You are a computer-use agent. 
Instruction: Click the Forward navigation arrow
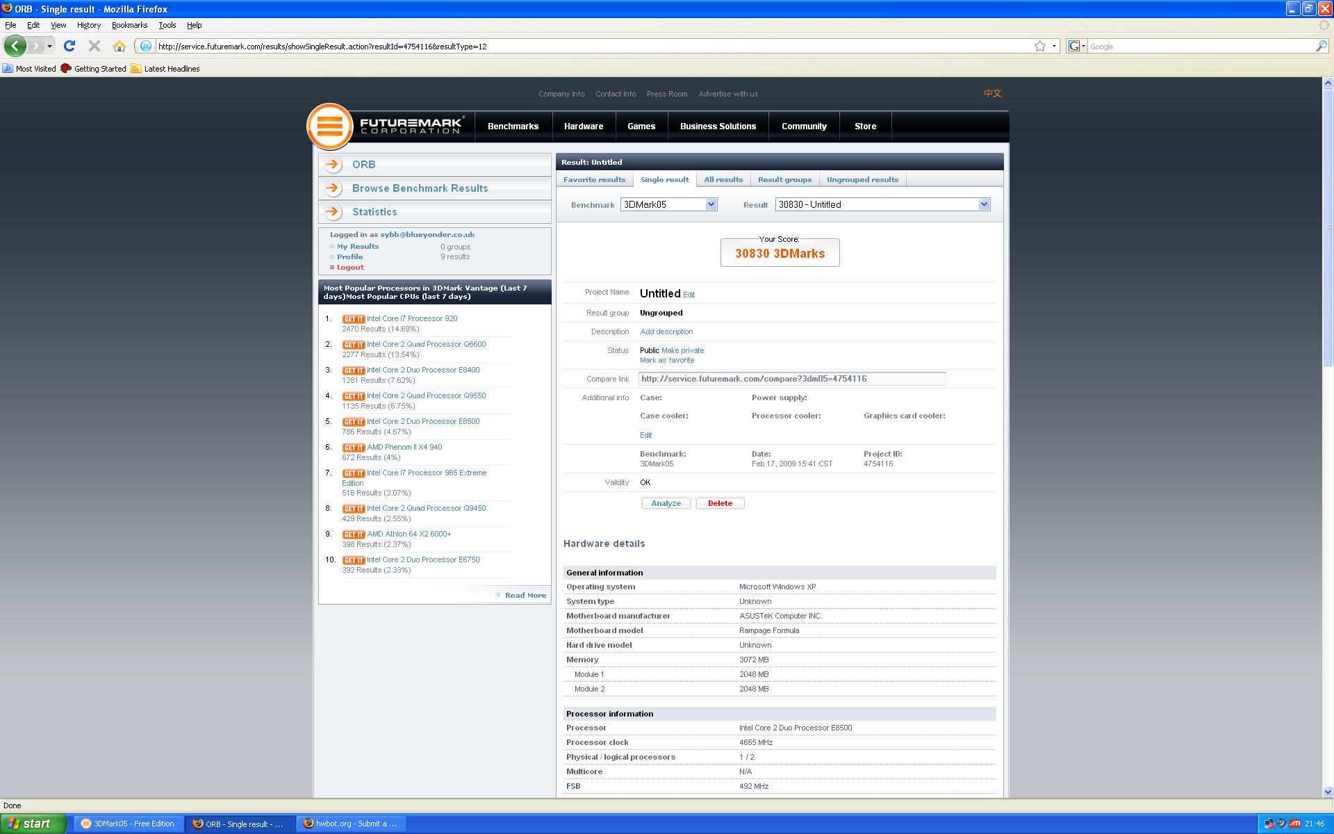pos(35,46)
